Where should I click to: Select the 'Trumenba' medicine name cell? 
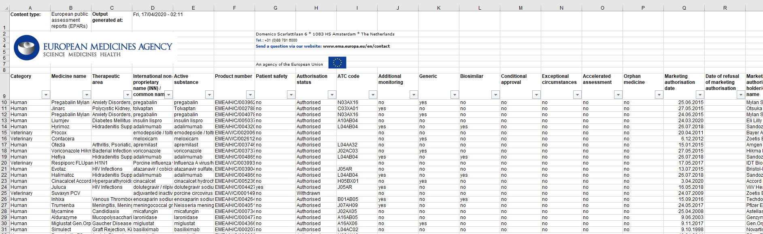(x=71, y=205)
